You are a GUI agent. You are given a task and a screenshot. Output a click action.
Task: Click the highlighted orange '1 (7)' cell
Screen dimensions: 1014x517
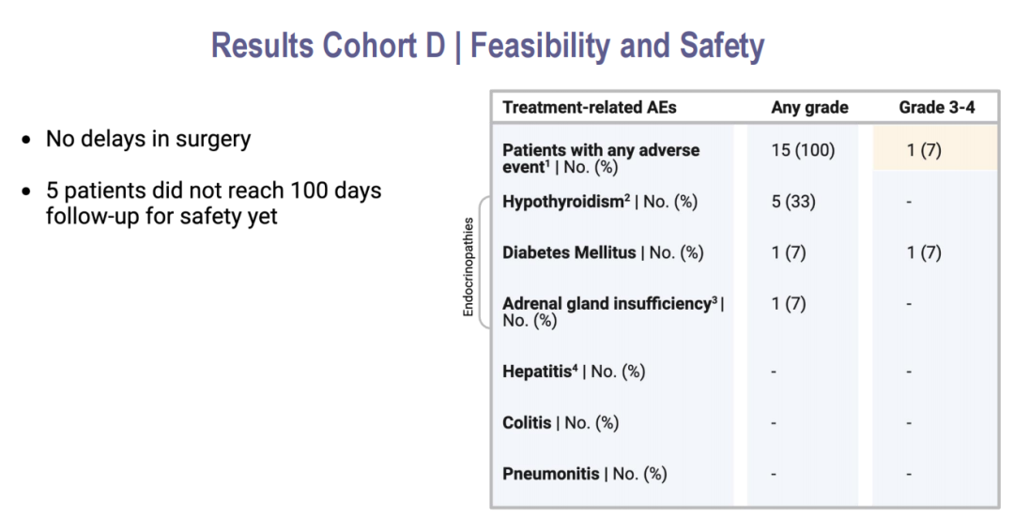pos(924,150)
